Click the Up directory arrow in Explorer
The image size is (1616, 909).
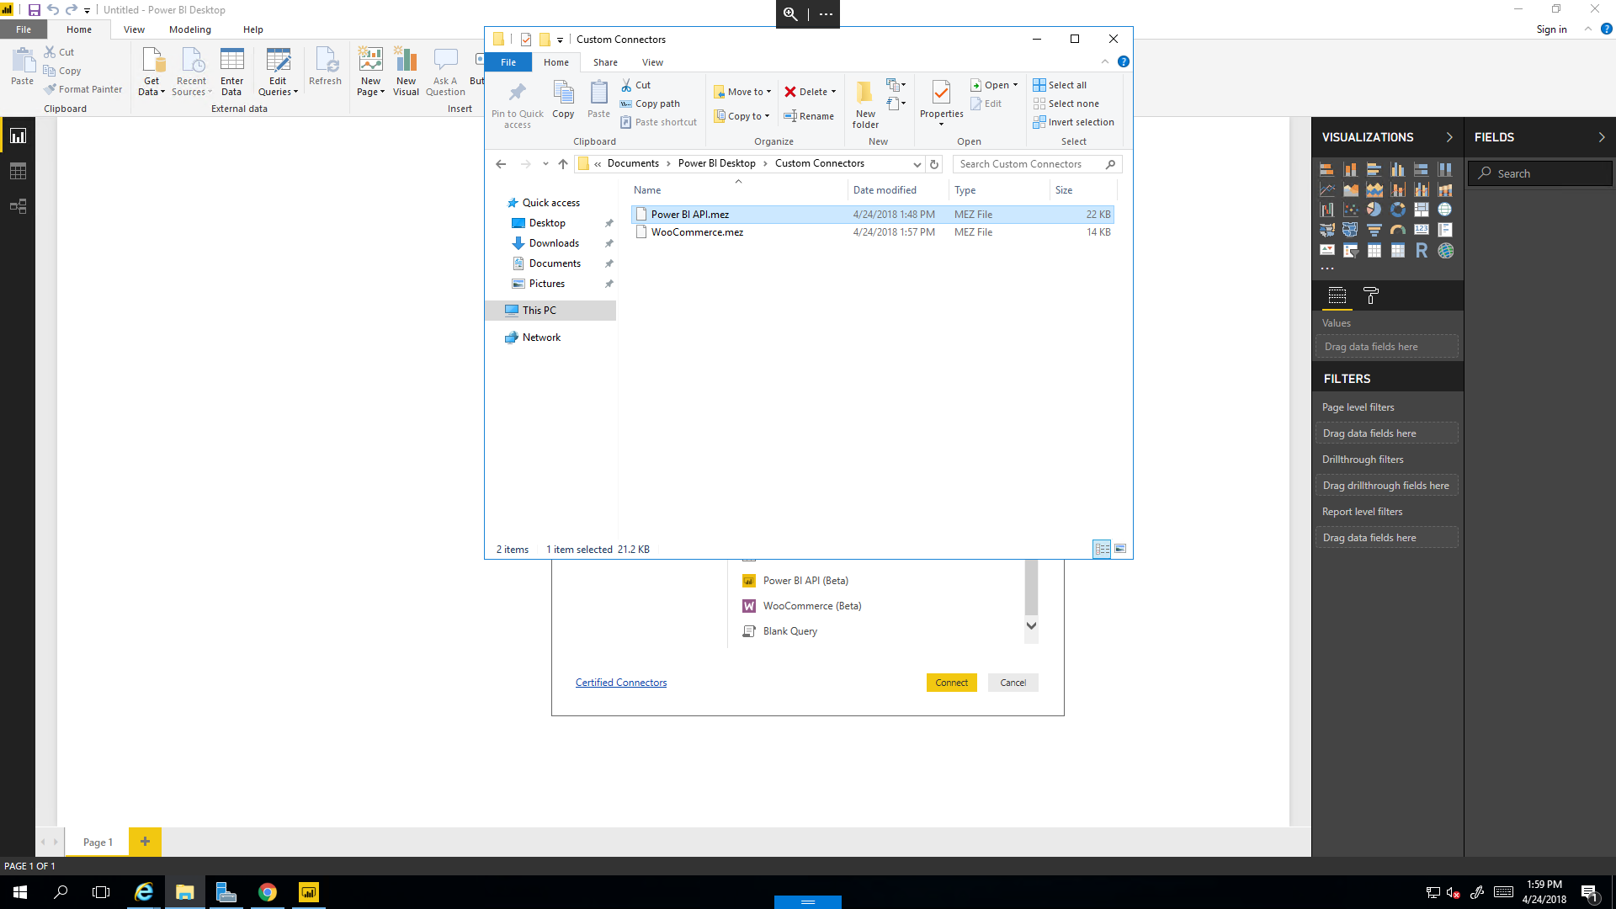563,164
